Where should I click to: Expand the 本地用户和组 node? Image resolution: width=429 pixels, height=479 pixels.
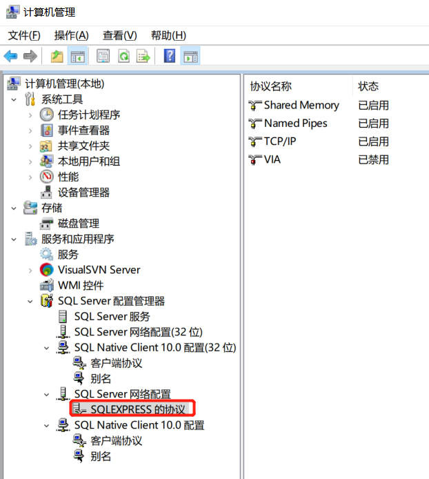(x=30, y=162)
